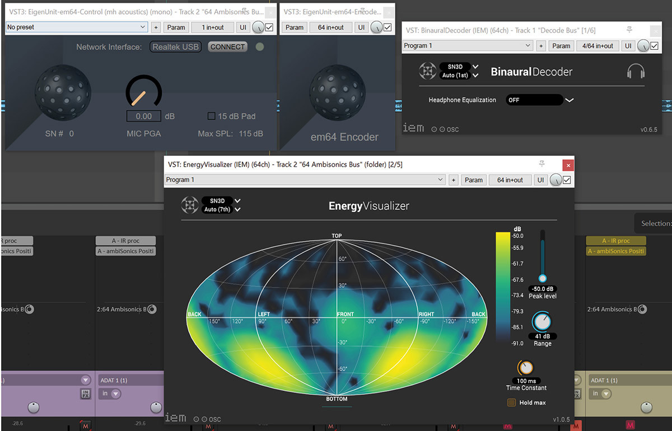Click Param in the BinauralDecoder header

pyautogui.click(x=561, y=46)
